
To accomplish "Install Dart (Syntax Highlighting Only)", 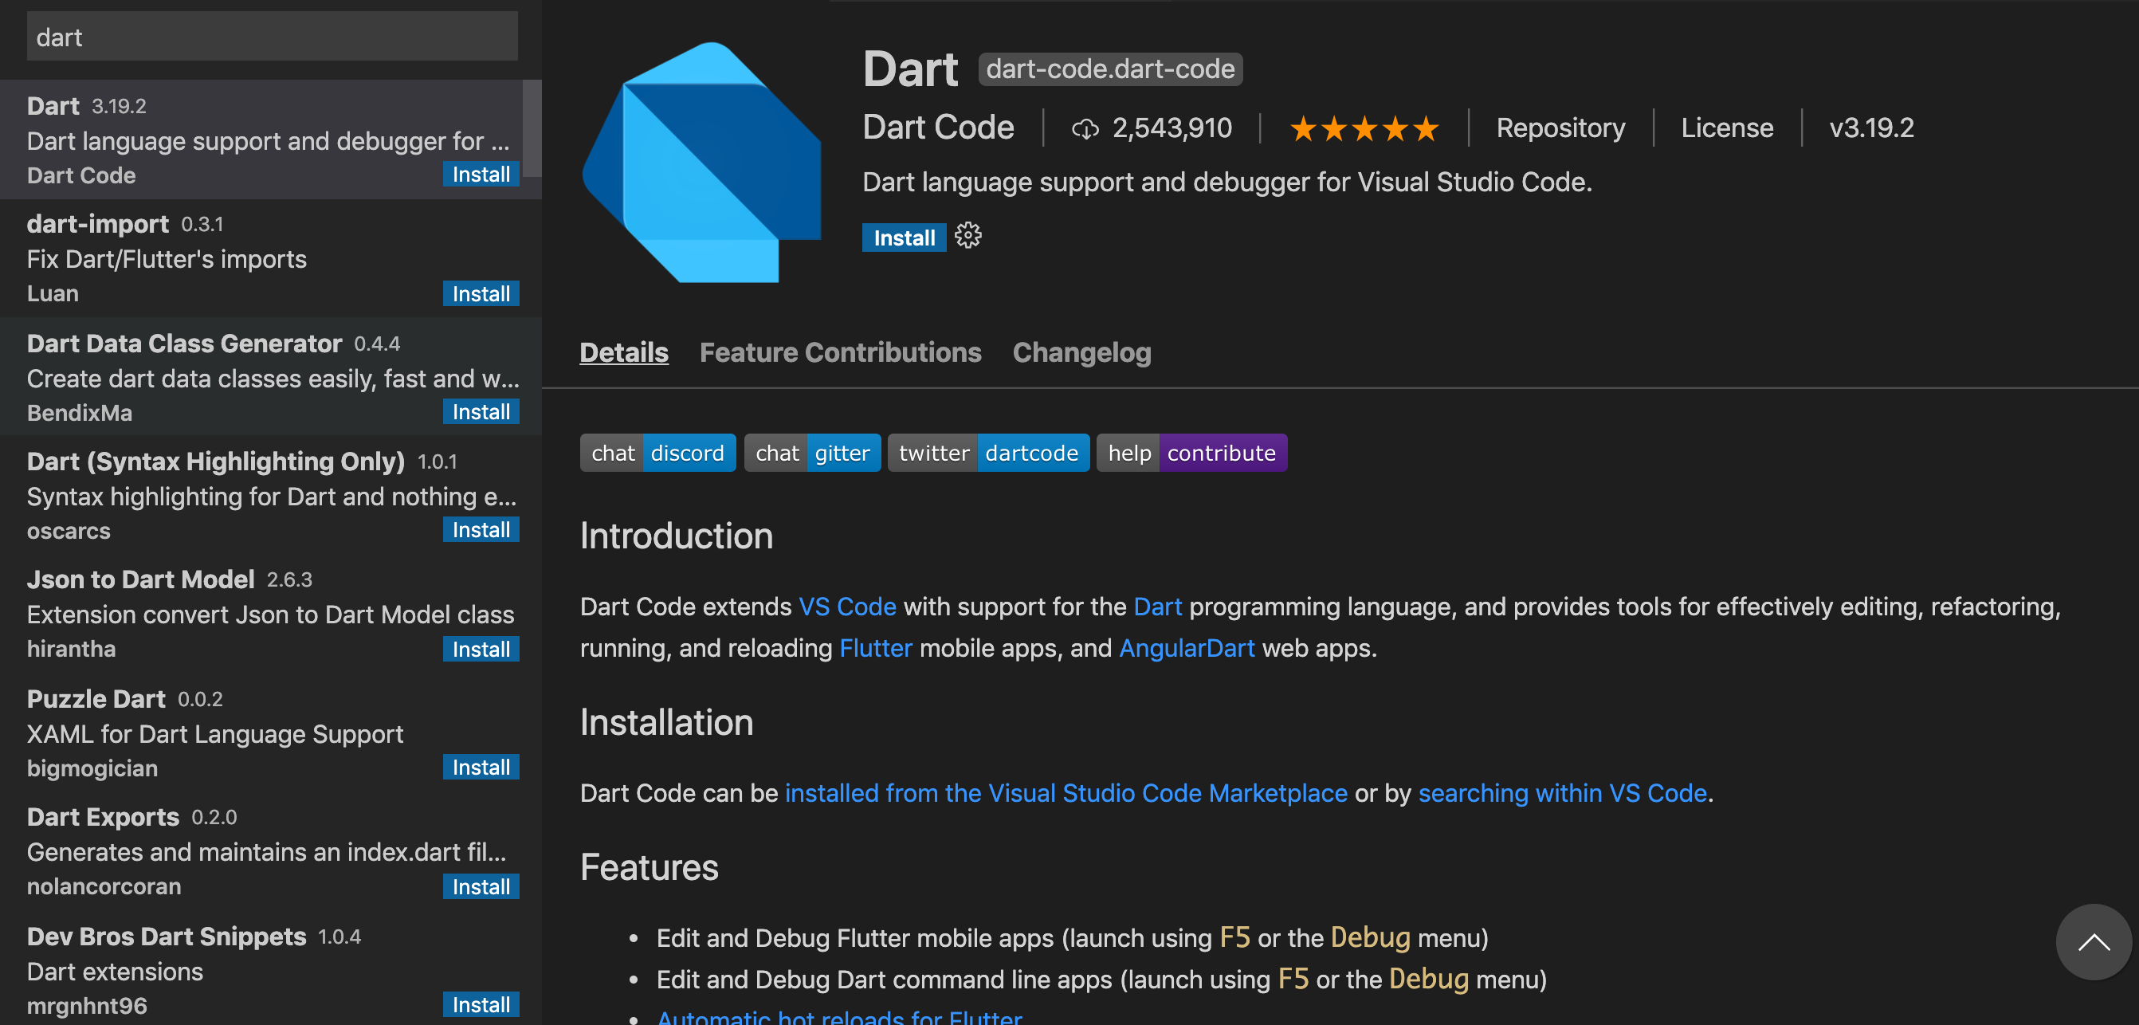I will tap(481, 529).
